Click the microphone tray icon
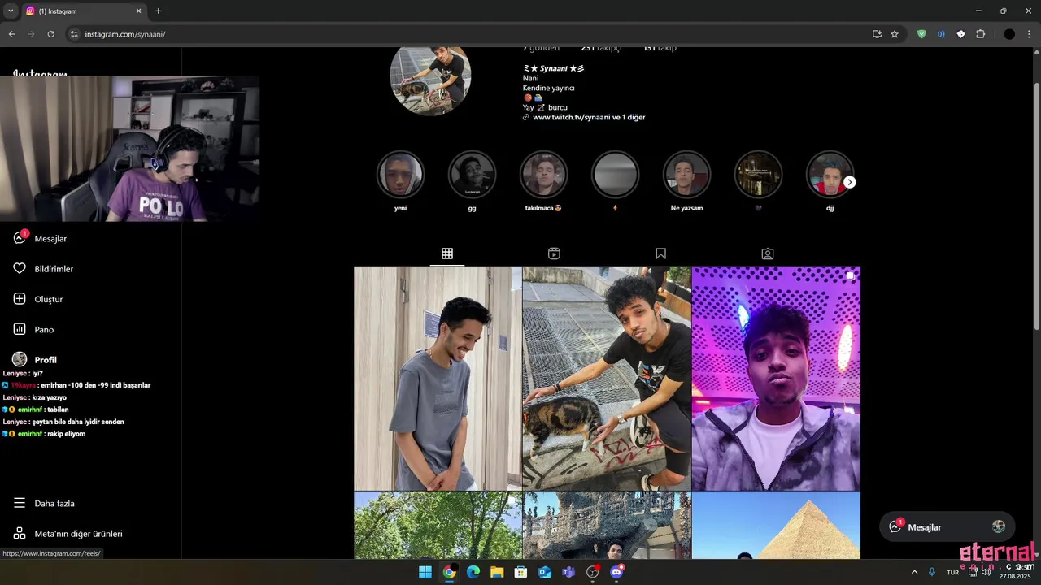The width and height of the screenshot is (1041, 585). click(x=932, y=572)
